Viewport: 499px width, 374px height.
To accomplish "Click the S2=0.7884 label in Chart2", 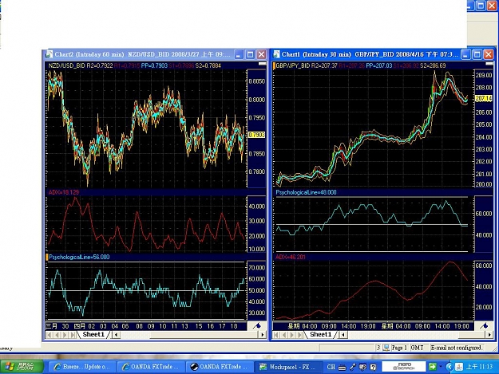I will (x=208, y=65).
